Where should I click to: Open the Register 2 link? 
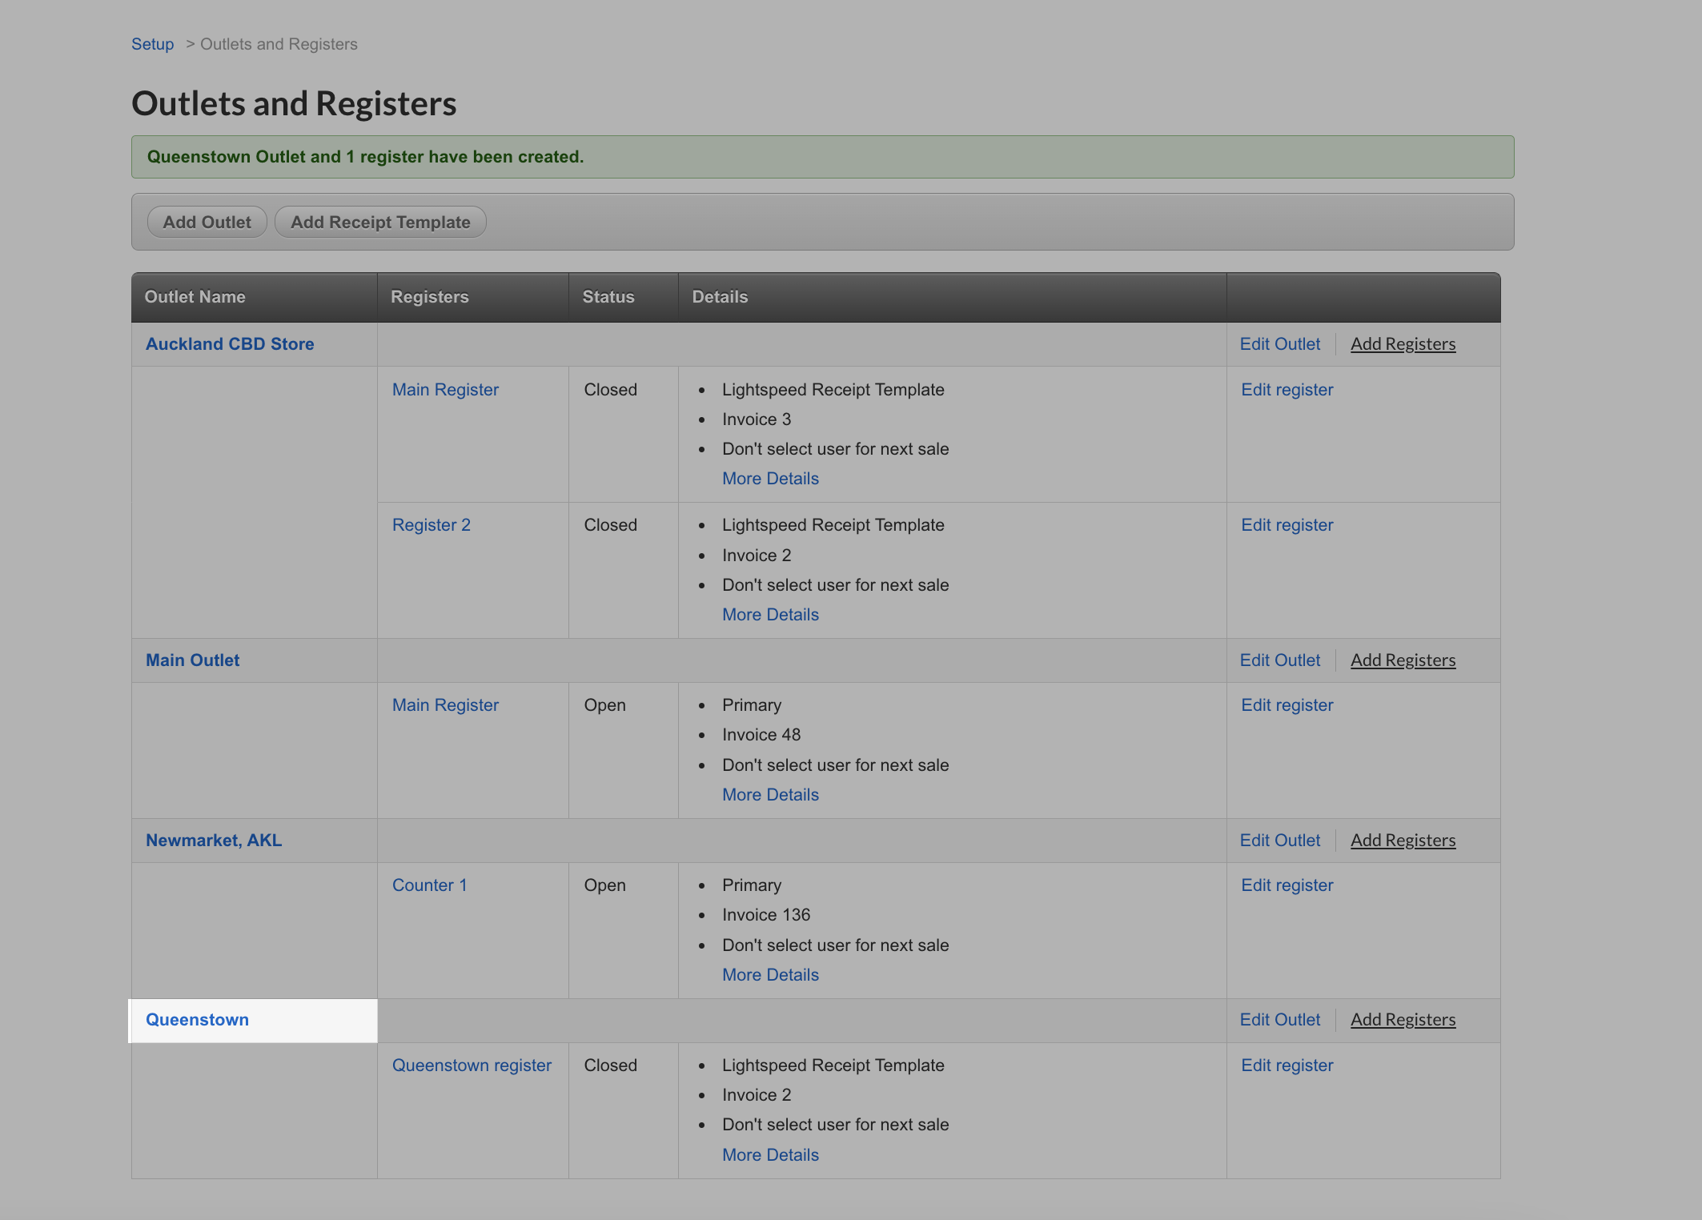pos(431,525)
